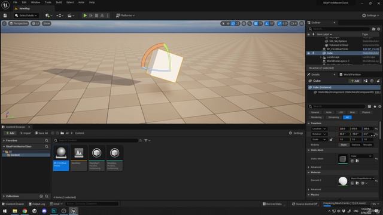
Task: Open the viewport options hamburger menu
Action: [x=4, y=23]
